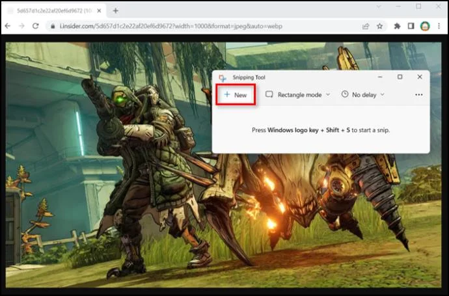The image size is (449, 296).
Task: Open Chrome's three-dot menu
Action: point(439,26)
